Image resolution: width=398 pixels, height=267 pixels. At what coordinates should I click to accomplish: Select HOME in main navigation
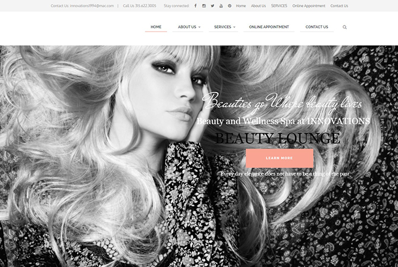pyautogui.click(x=156, y=27)
